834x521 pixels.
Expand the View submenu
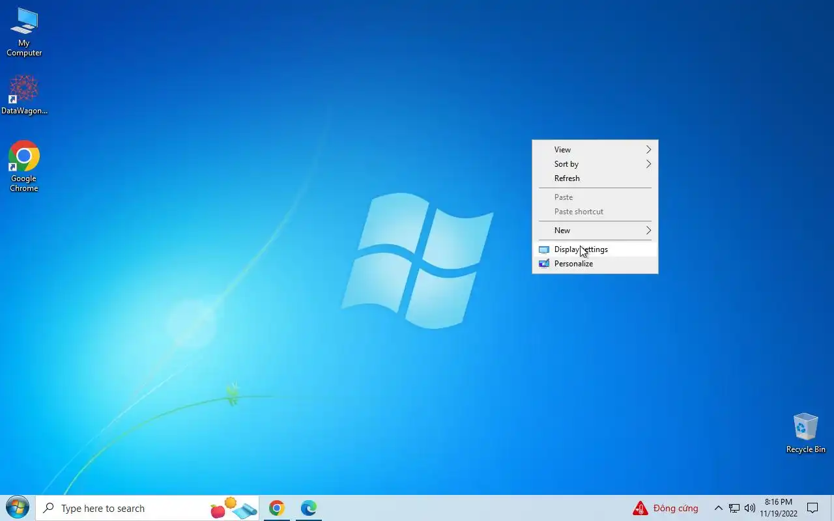pos(595,150)
